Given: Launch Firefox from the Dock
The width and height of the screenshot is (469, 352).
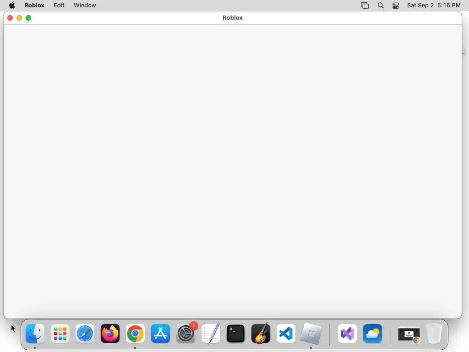Looking at the screenshot, I should coord(110,334).
